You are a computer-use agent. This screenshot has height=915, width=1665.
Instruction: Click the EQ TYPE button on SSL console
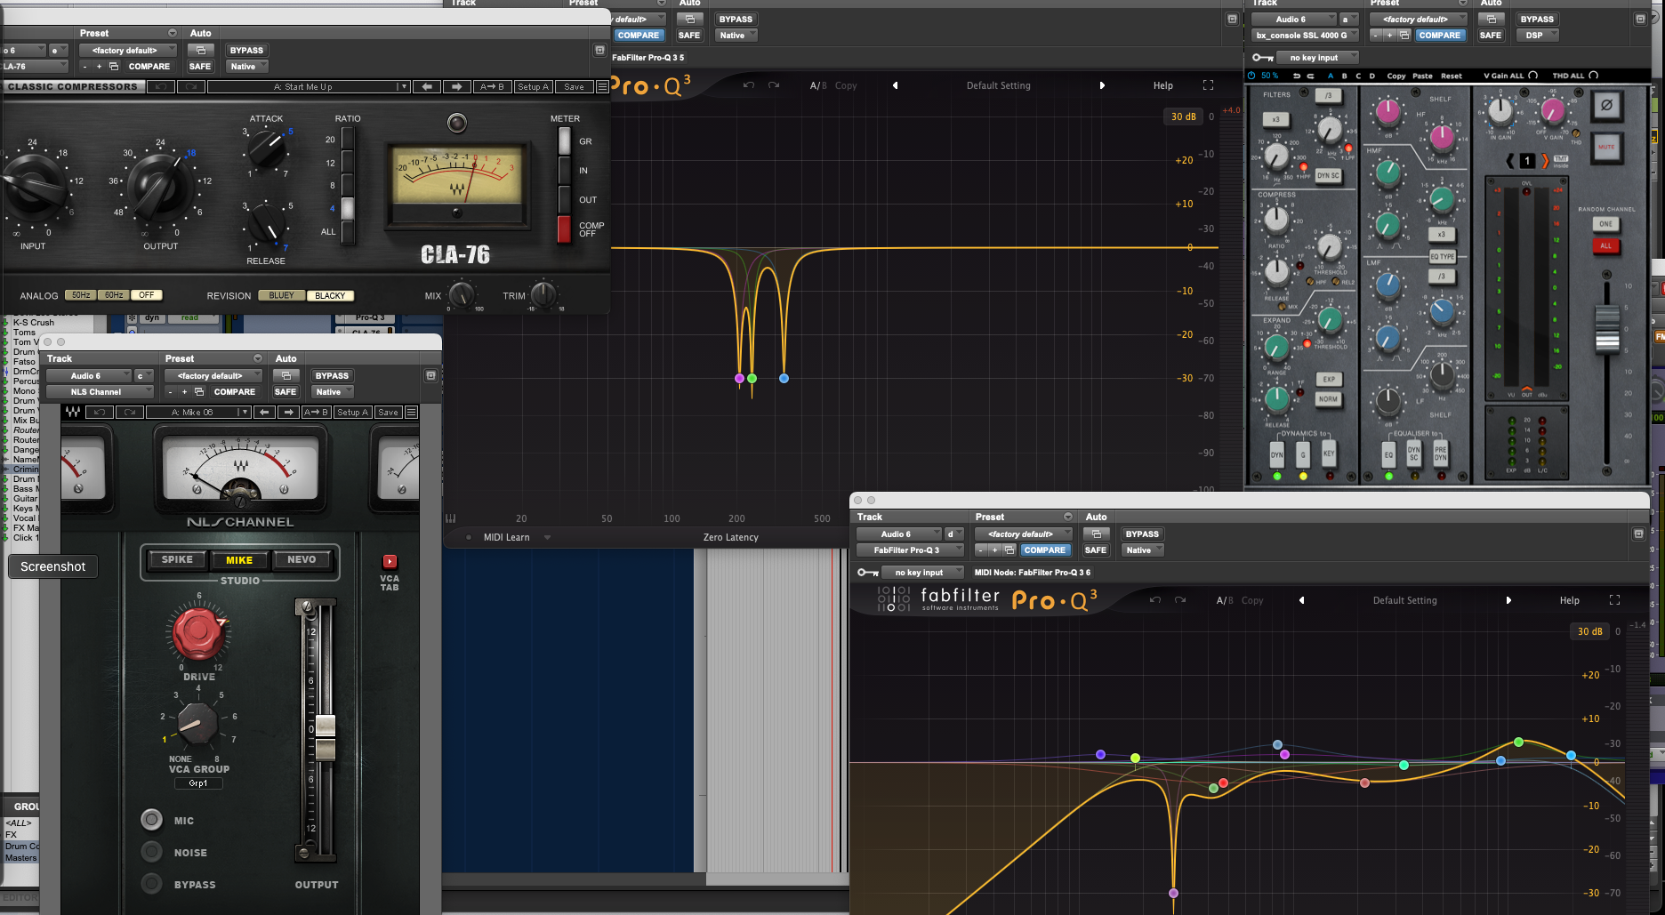1442,256
